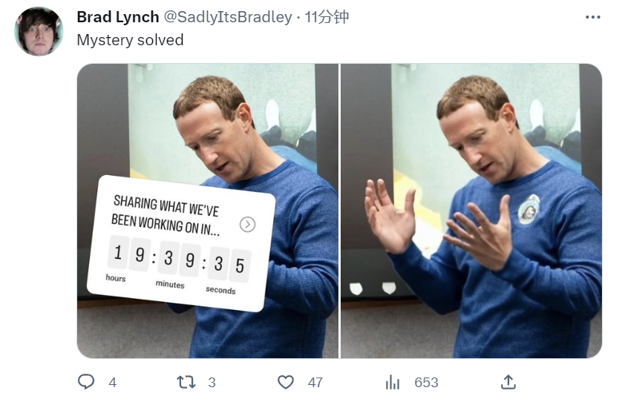Image resolution: width=619 pixels, height=402 pixels.
Task: Open the view analytics bar chart icon
Action: click(393, 382)
